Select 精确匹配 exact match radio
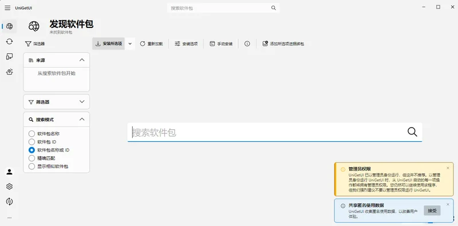The image size is (458, 226). tap(42, 158)
